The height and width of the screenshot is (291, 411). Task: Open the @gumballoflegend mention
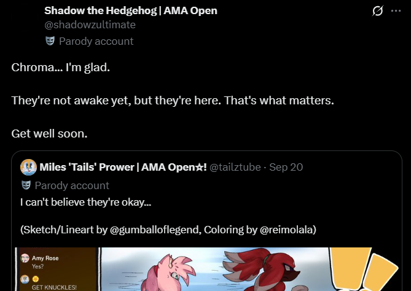(155, 230)
